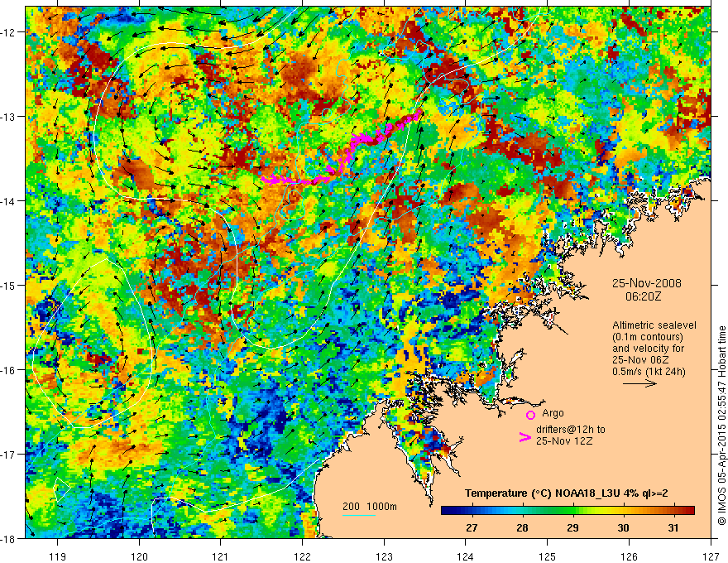This screenshot has height=563, width=728.
Task: Click the longitude axis label 120
Action: click(139, 556)
